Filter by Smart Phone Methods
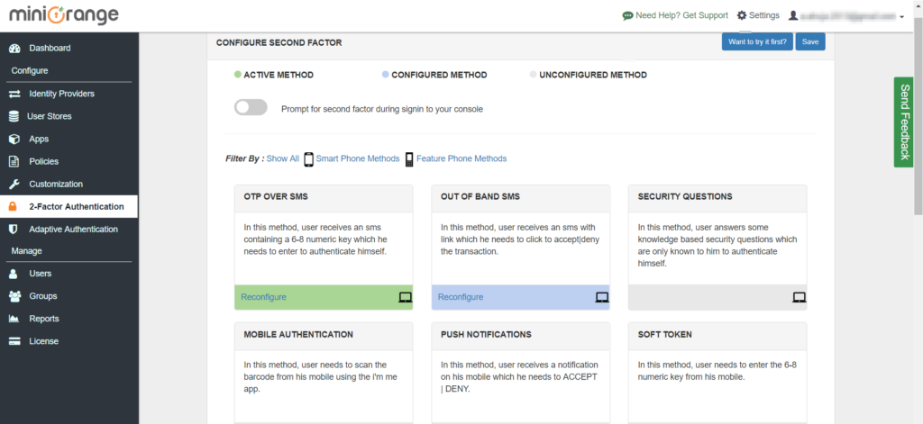The image size is (923, 424). 357,158
